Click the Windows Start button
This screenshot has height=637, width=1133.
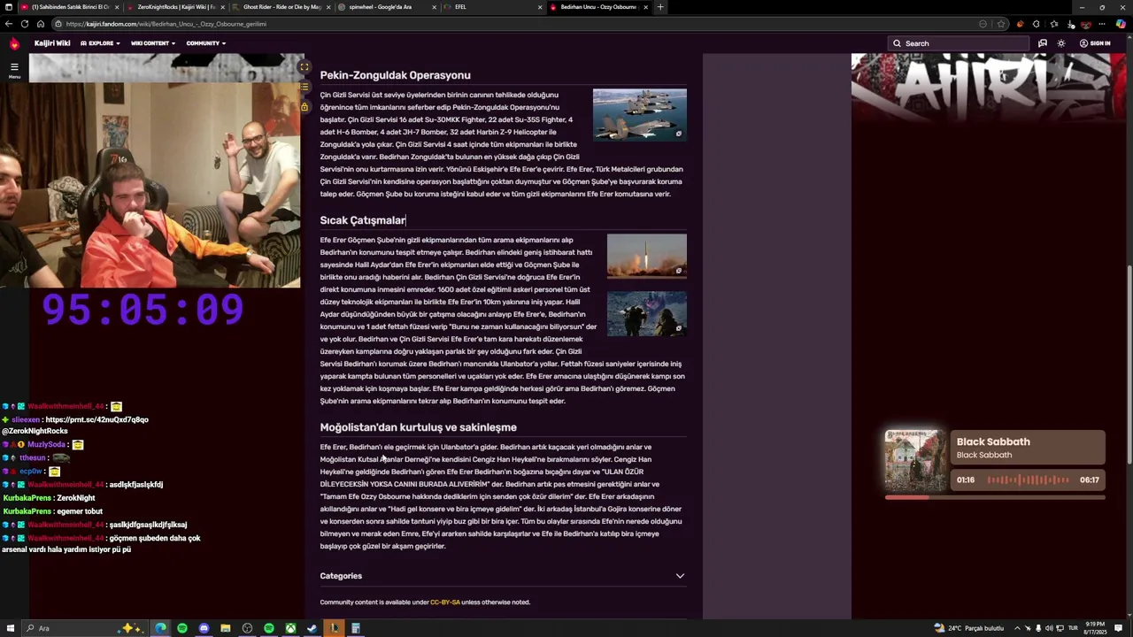11,628
